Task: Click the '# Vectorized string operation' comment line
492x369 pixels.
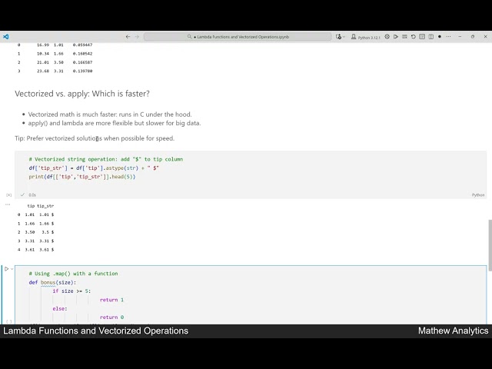Action: pyautogui.click(x=106, y=159)
